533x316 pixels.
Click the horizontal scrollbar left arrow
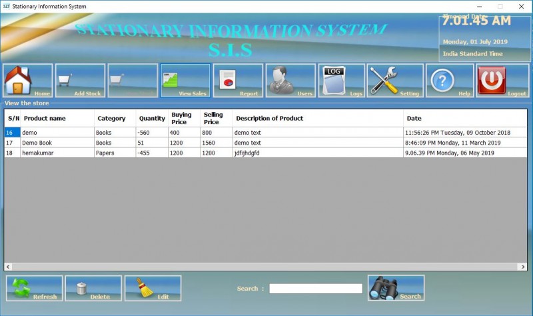8,267
